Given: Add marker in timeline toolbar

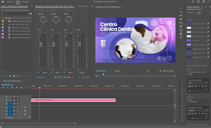Looking at the screenshot, I should [x=17, y=88].
